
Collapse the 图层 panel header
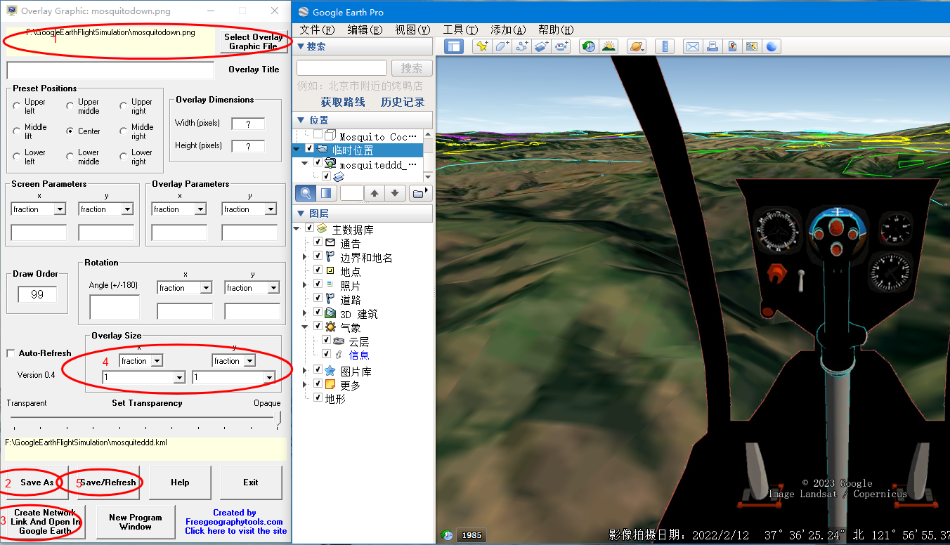coord(364,213)
